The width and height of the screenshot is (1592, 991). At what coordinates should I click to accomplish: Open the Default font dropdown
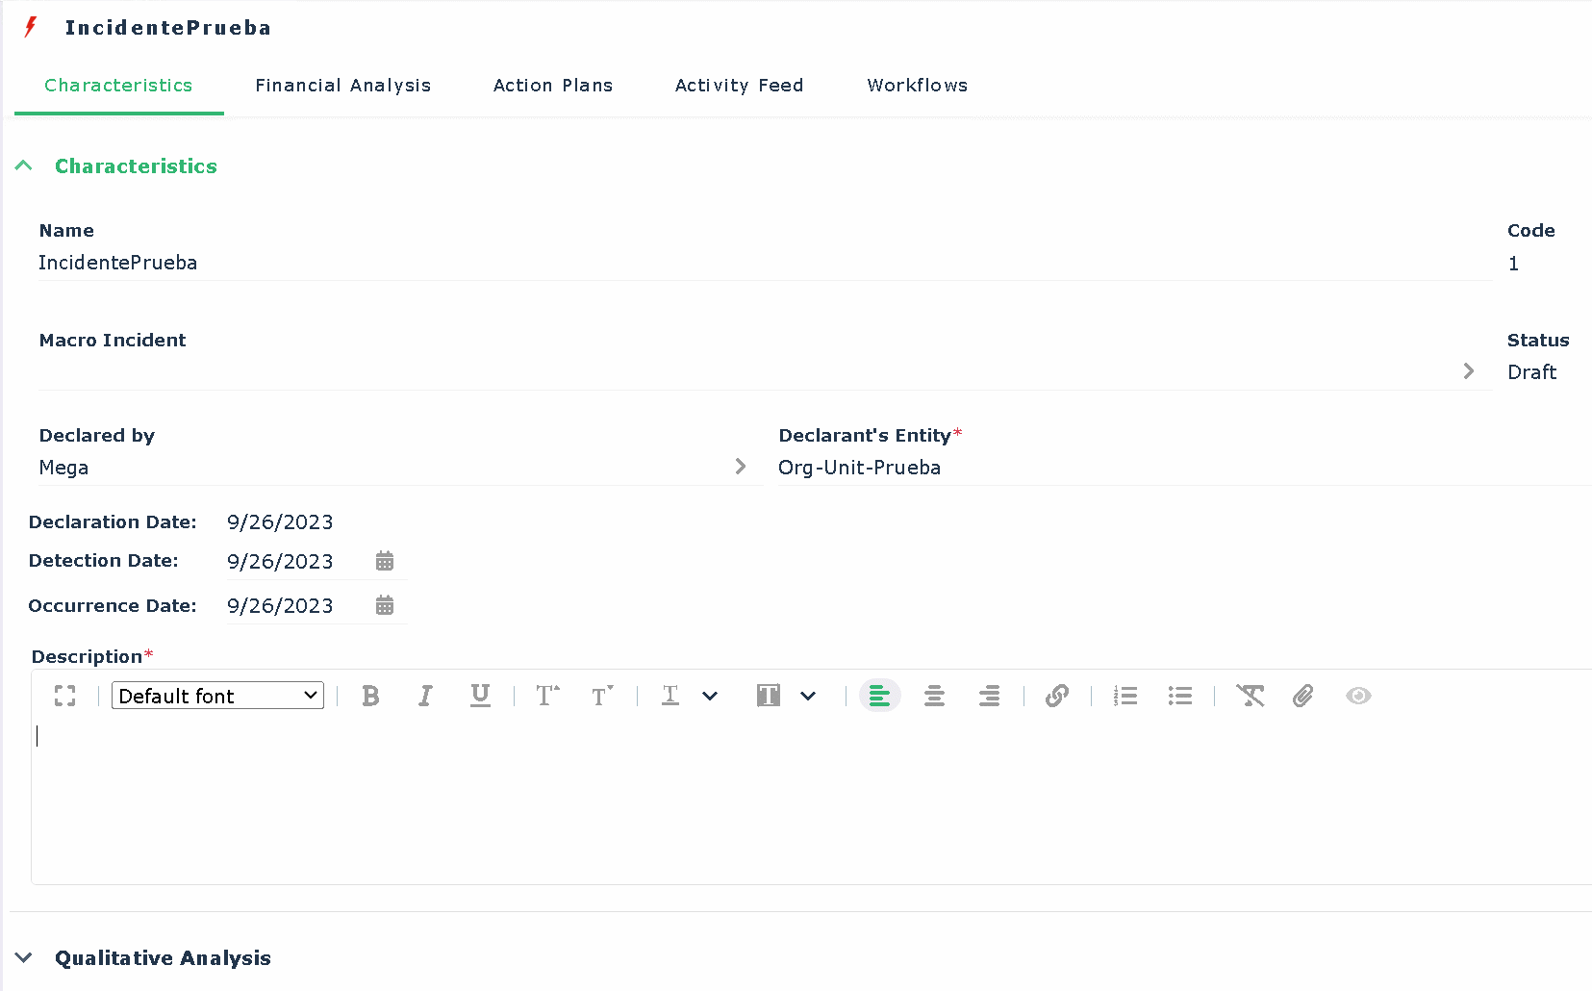(217, 696)
